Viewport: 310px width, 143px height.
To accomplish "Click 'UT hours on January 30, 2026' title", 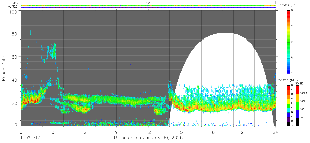I will [x=148, y=138].
